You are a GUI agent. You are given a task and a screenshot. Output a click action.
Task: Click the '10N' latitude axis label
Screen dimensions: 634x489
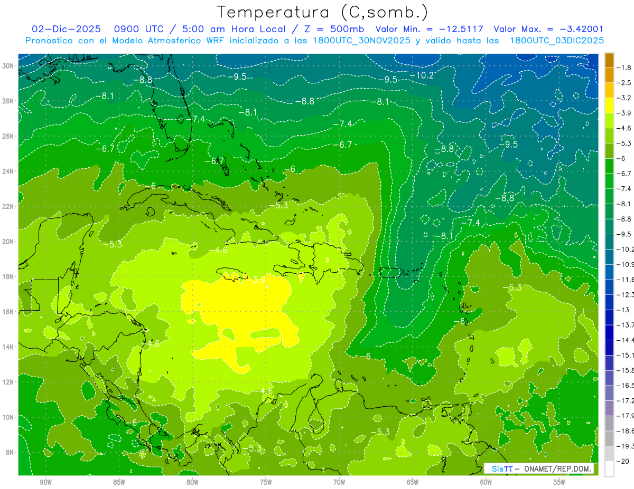point(7,417)
